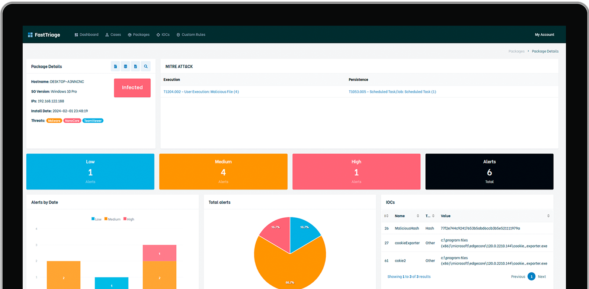
Task: Click IOC ID 26 cell
Action: tap(387, 228)
